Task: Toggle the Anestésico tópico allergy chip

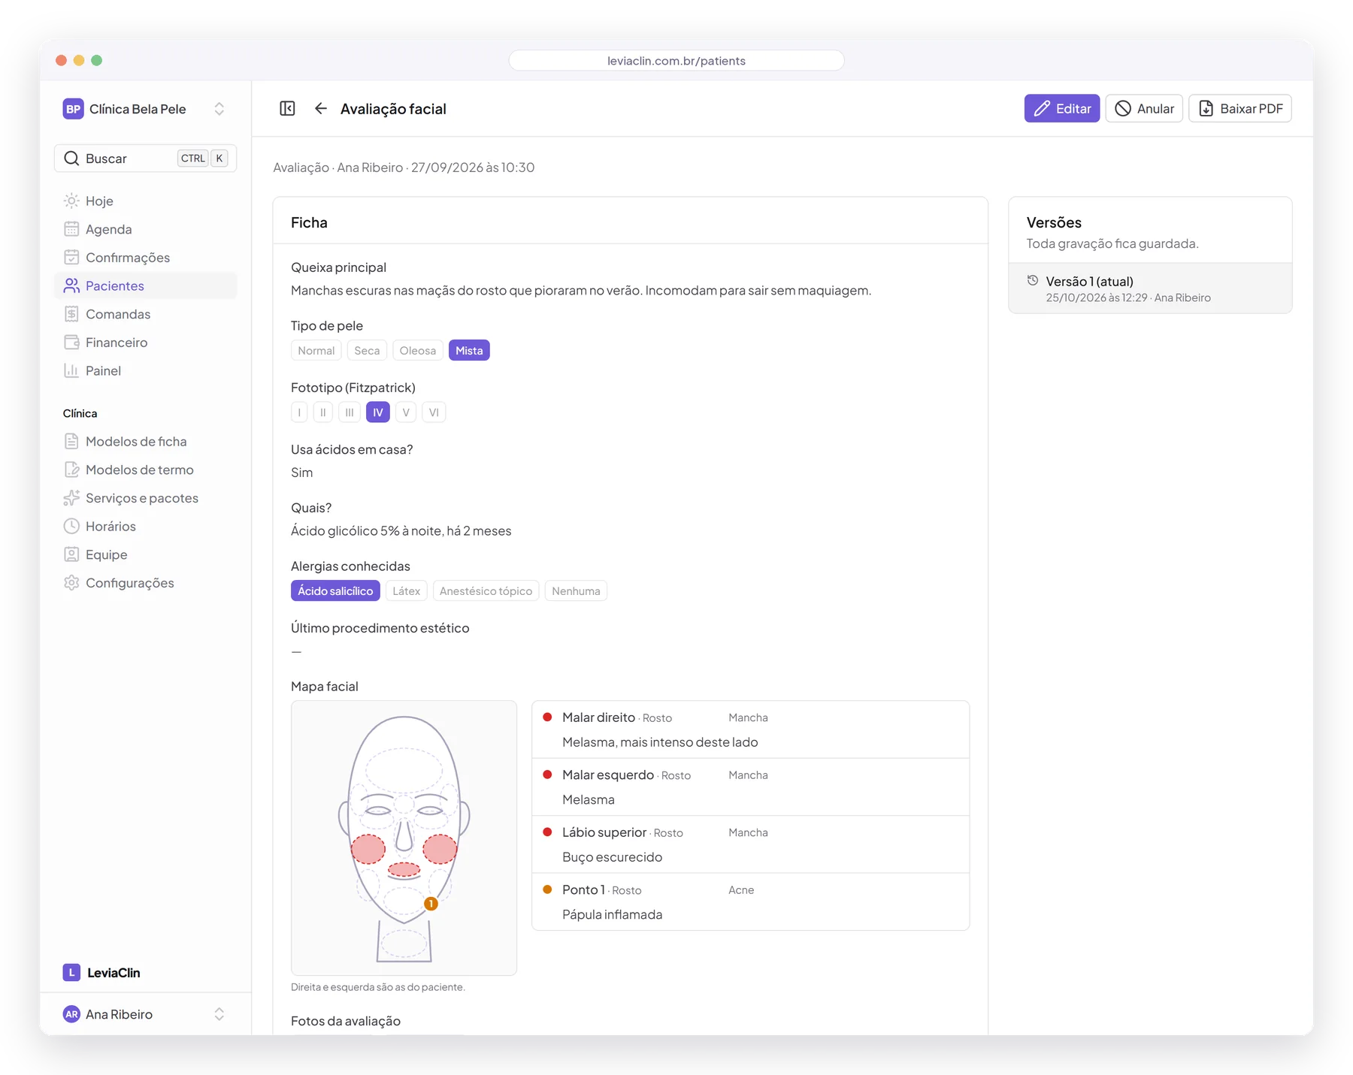Action: 486,591
